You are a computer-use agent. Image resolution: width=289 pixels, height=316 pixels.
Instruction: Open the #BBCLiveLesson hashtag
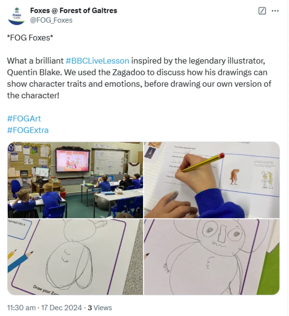(98, 61)
